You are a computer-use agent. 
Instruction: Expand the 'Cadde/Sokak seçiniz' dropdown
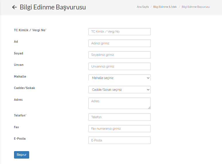pos(119,90)
